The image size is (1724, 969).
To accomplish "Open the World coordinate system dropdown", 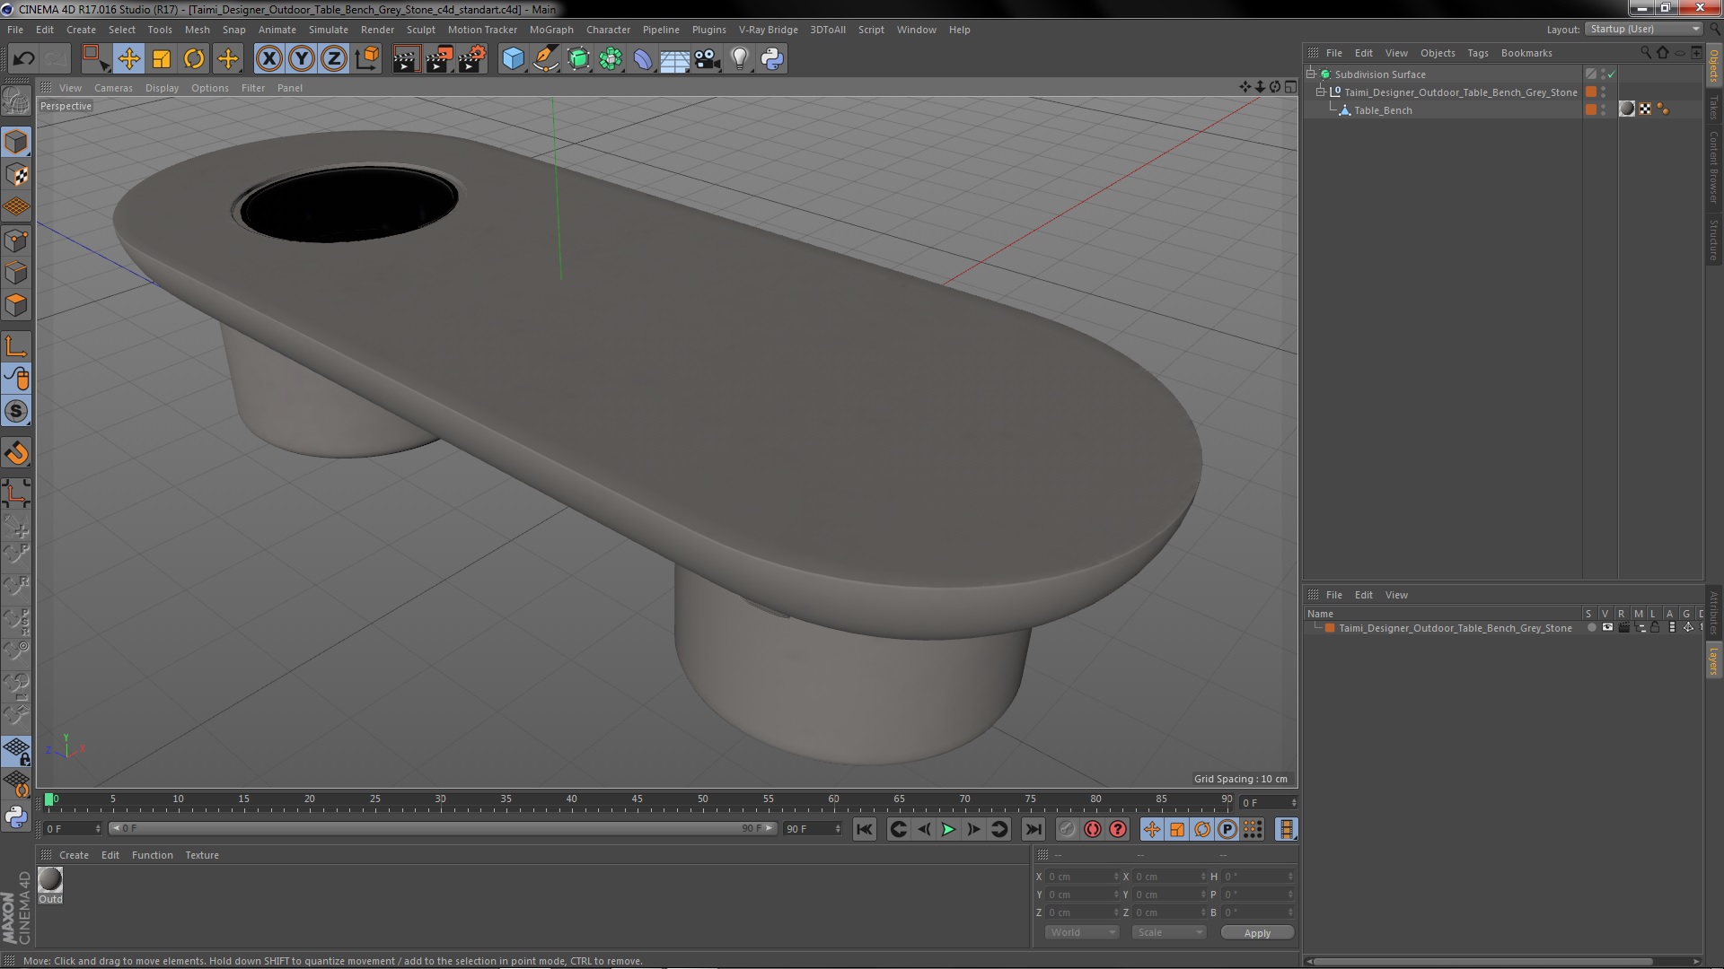I will click(1082, 932).
